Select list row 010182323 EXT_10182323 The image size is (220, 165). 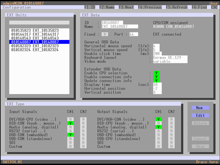tap(39, 46)
